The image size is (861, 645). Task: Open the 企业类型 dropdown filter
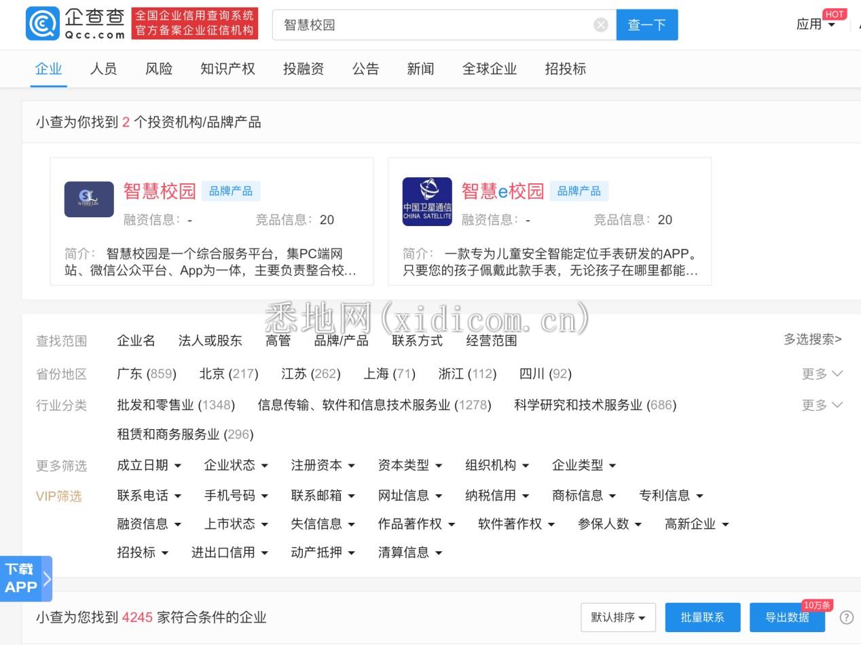(x=584, y=465)
